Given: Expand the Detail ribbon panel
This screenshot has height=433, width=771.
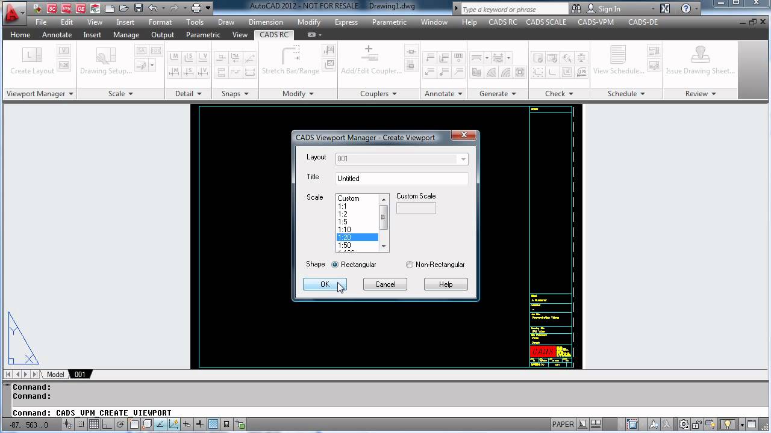Looking at the screenshot, I should (189, 94).
